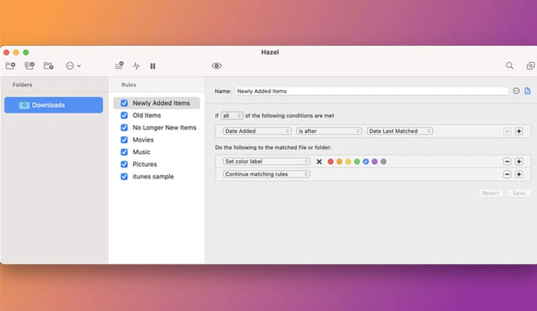Add action after Set color label row

[x=519, y=161]
